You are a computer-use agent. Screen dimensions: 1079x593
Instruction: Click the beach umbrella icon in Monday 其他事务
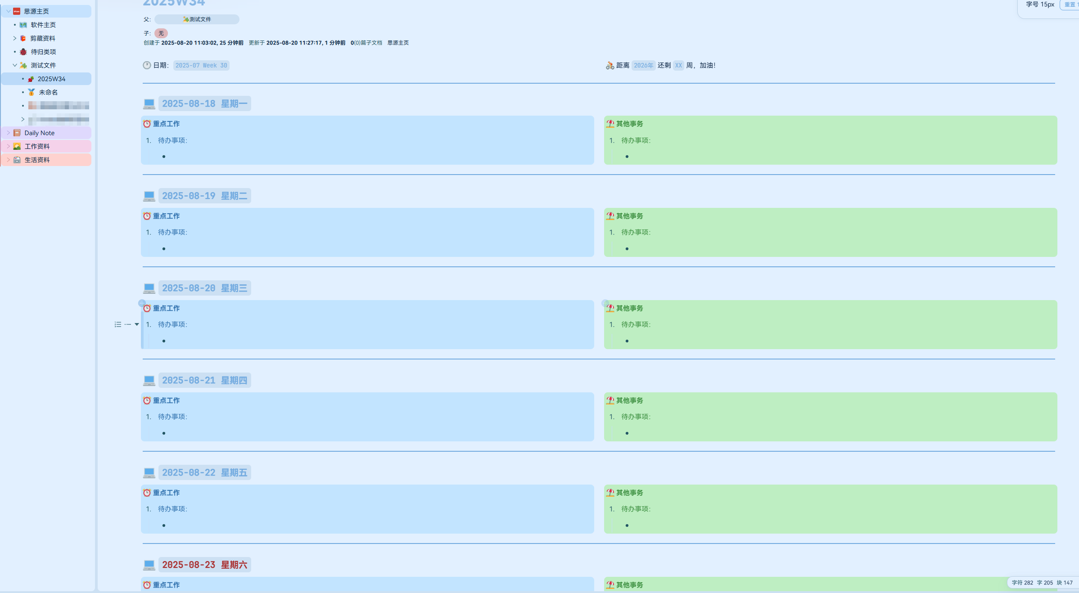610,124
